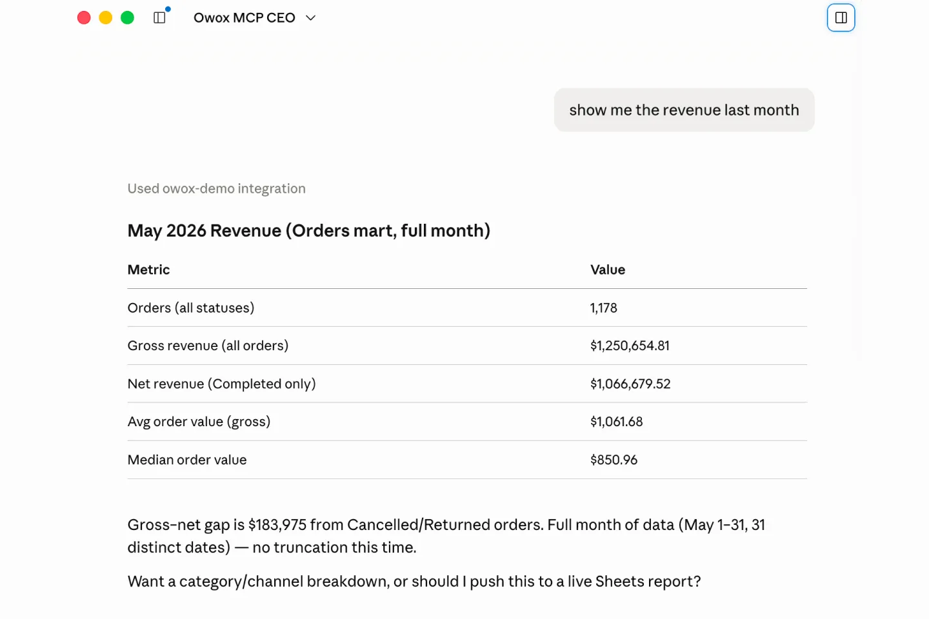Select the 1,178 orders value
The width and height of the screenshot is (929, 619).
click(604, 308)
